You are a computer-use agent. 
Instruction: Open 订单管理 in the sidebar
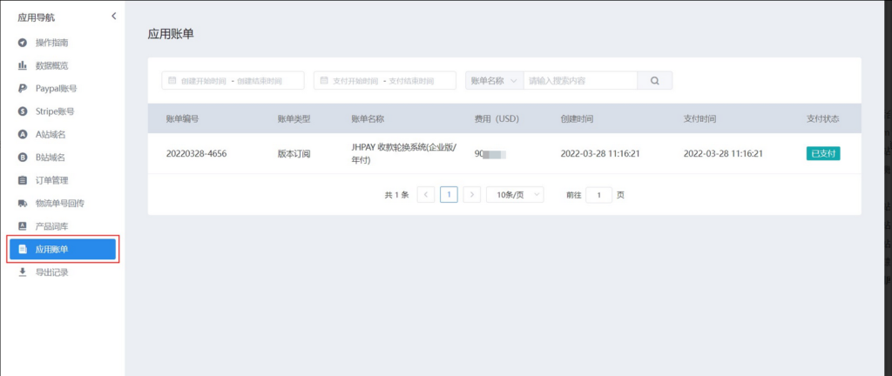tap(51, 180)
